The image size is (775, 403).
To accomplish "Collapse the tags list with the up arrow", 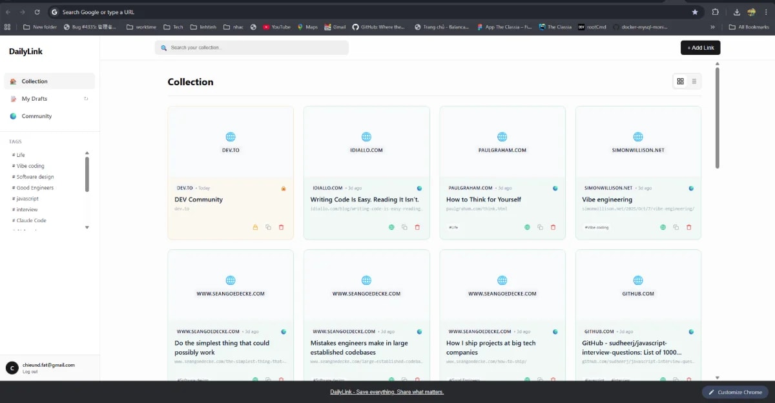I will coord(87,153).
